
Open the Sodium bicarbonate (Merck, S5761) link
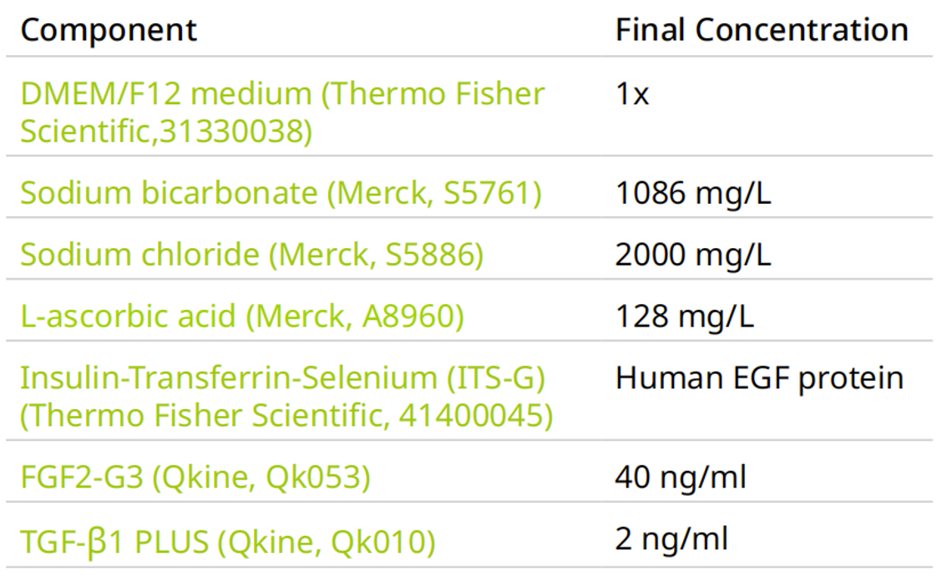(x=281, y=194)
